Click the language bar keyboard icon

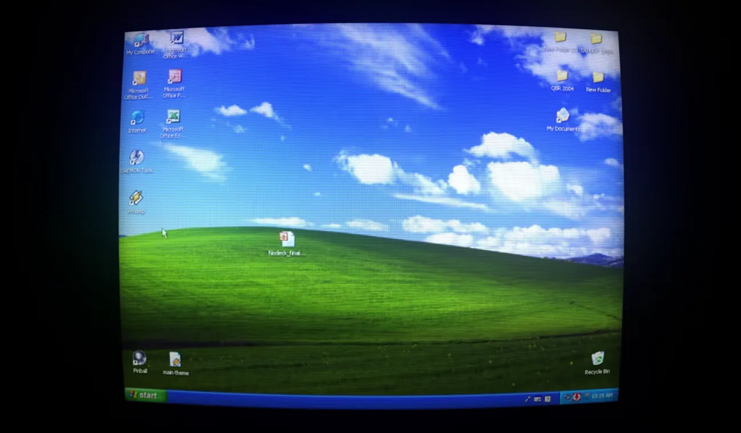pos(537,399)
